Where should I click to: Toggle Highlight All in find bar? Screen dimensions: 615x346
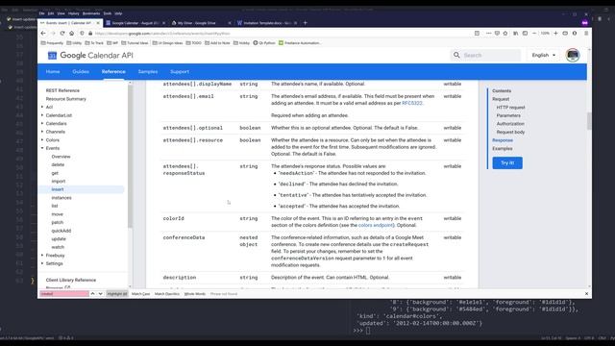tap(117, 294)
